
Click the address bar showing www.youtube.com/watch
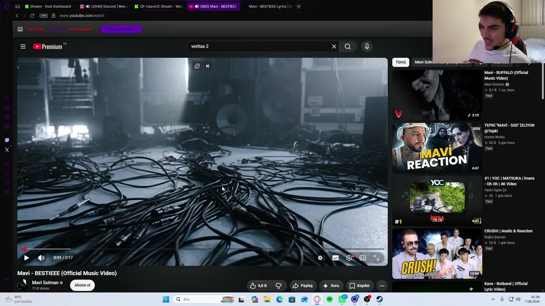(x=82, y=16)
